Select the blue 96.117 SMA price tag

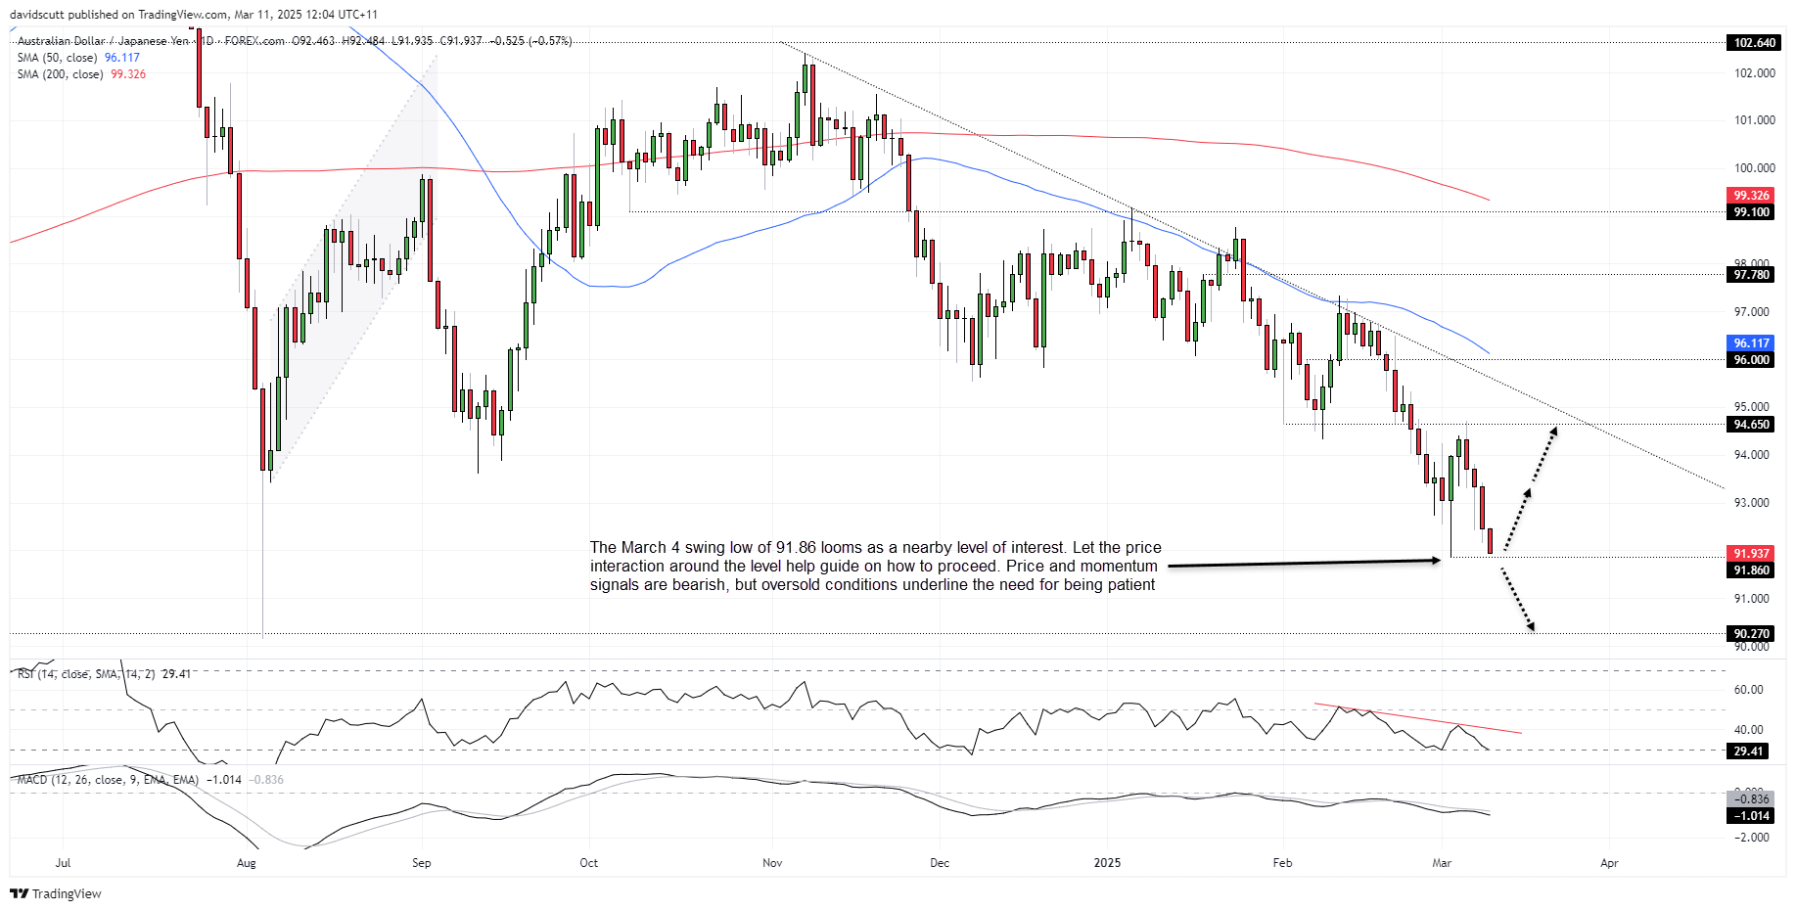pos(1751,343)
